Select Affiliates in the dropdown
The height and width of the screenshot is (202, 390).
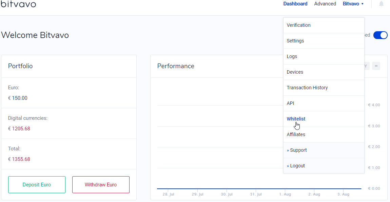296,134
